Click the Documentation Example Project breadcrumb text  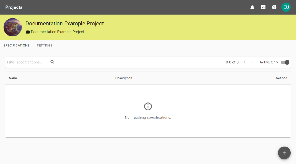(57, 32)
